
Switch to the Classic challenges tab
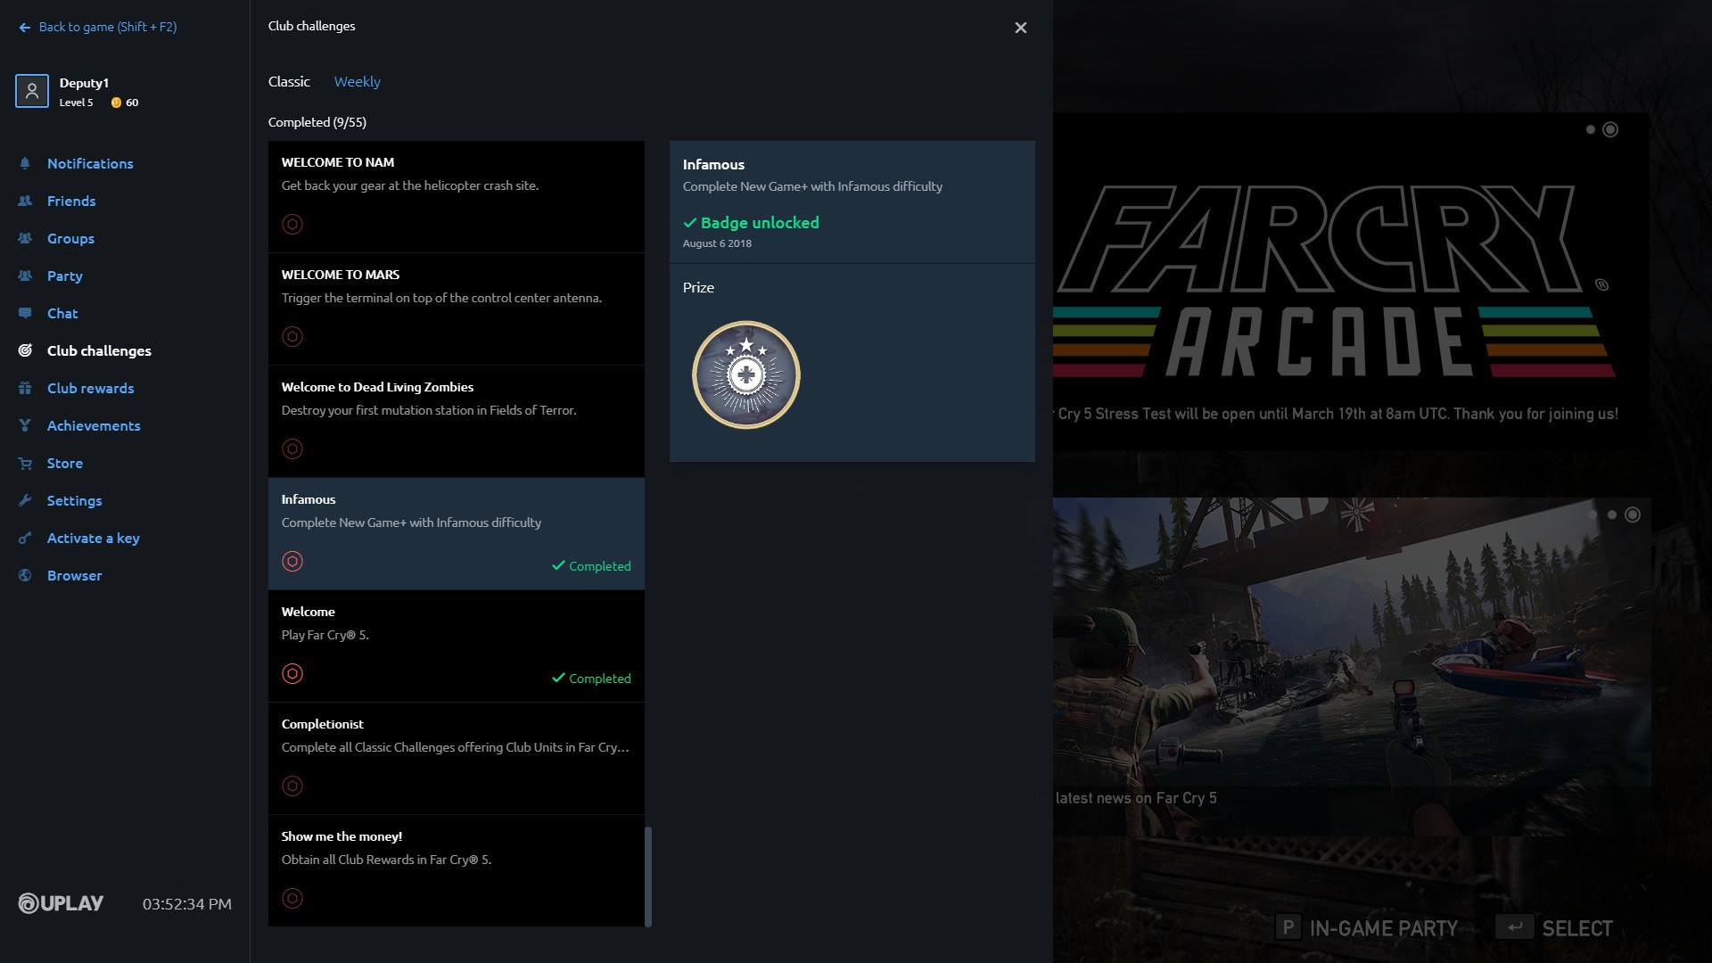tap(289, 81)
